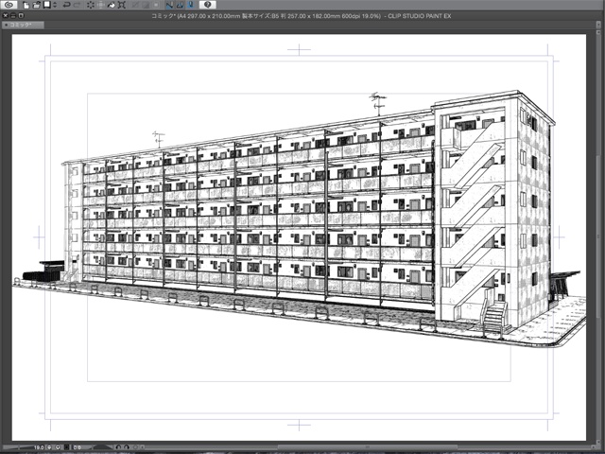
Task: Click the Open file folder icon
Action: point(36,5)
